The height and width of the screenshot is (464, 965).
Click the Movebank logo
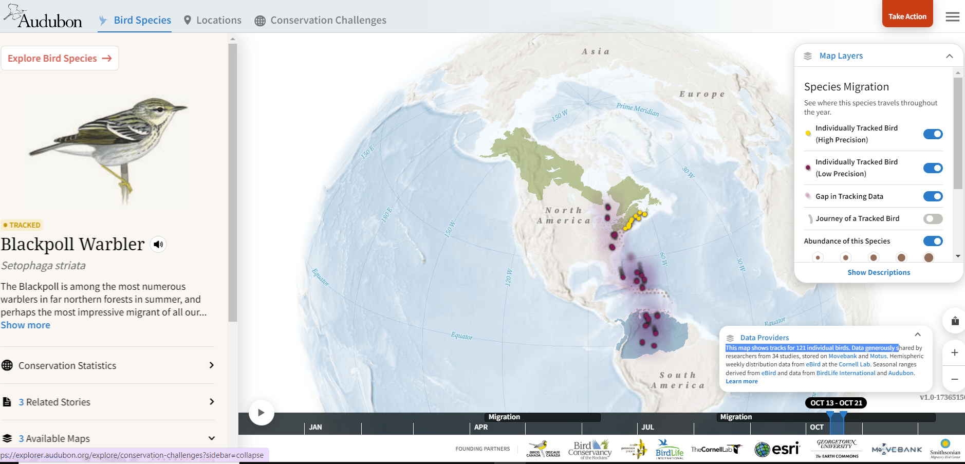point(897,450)
